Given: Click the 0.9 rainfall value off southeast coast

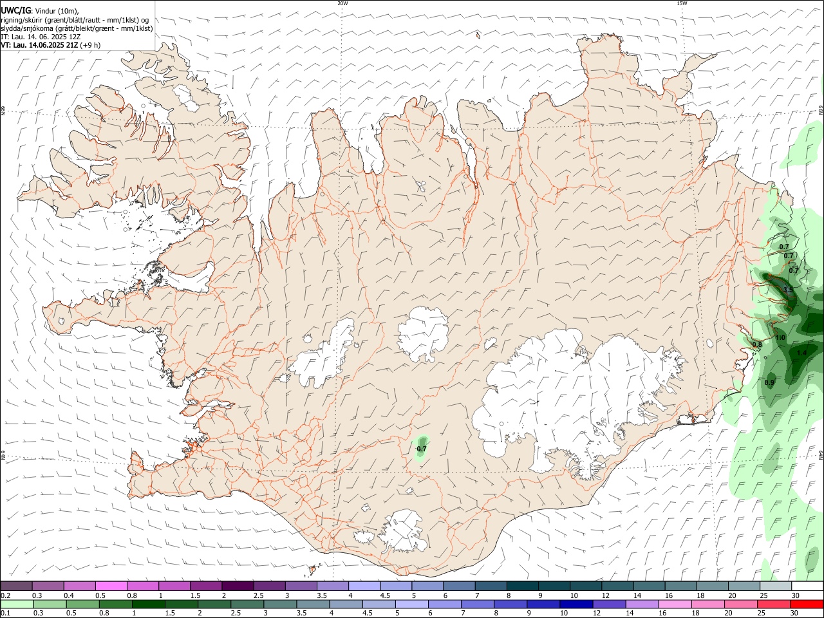Looking at the screenshot, I should (x=769, y=382).
